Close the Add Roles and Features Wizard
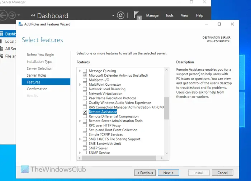 pos(232,24)
